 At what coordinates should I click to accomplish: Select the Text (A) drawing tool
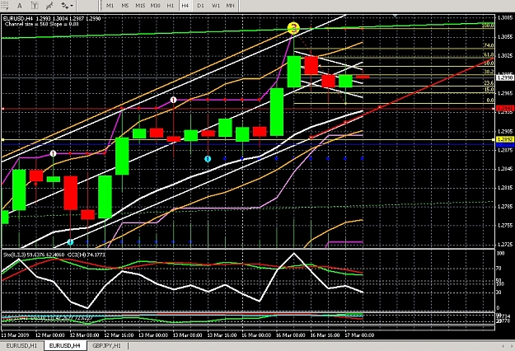tap(20, 6)
